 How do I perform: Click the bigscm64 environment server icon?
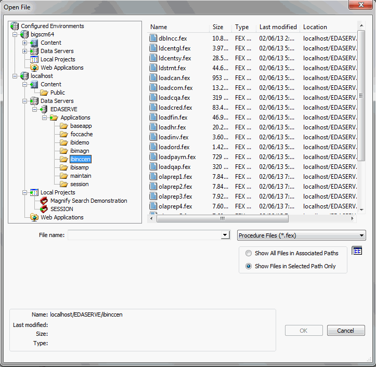(24, 34)
